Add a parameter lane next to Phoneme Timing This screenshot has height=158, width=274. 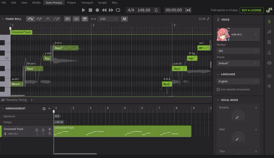[x=31, y=100]
